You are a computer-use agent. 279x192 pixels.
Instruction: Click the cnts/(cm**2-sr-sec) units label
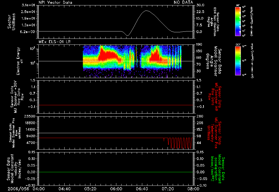pos(251,21)
